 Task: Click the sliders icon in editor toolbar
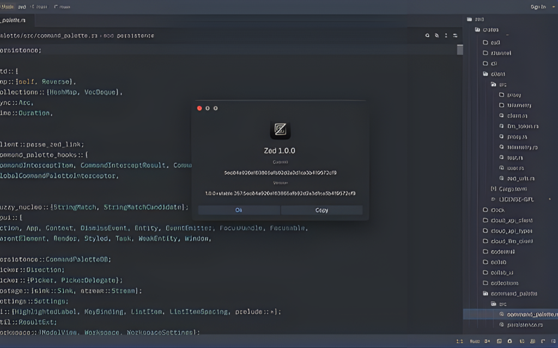pyautogui.click(x=455, y=35)
